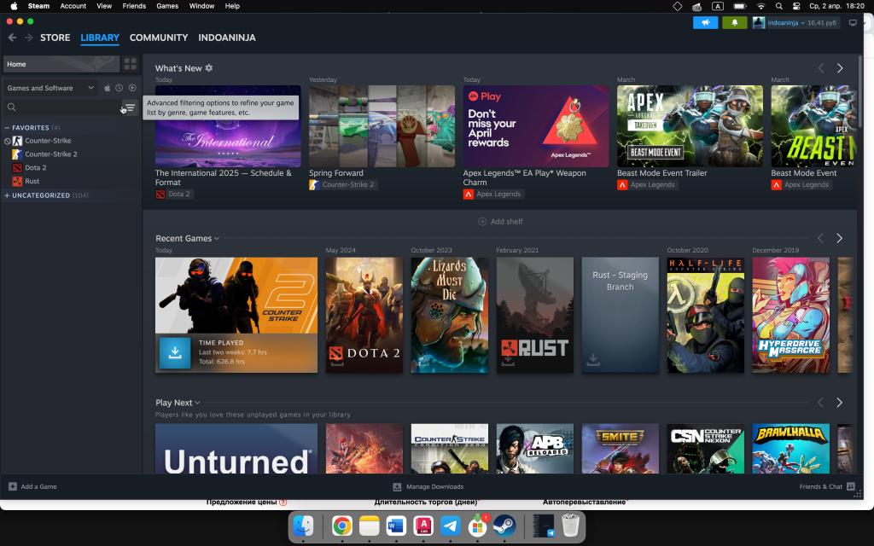The image size is (874, 546).
Task: Toggle sort by recent activity clock
Action: (119, 88)
